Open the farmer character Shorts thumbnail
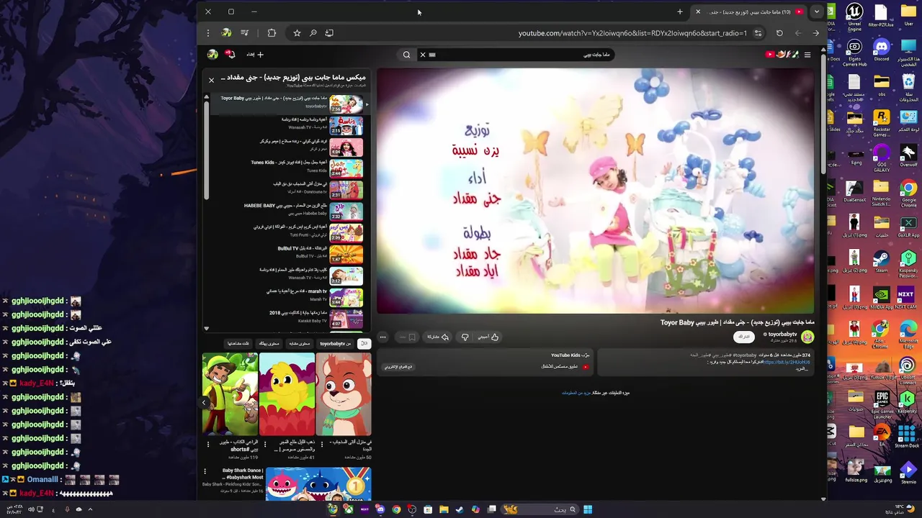 click(230, 394)
